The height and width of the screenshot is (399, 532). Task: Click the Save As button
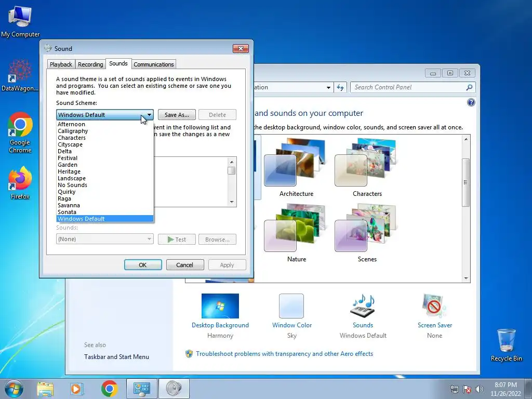(177, 115)
